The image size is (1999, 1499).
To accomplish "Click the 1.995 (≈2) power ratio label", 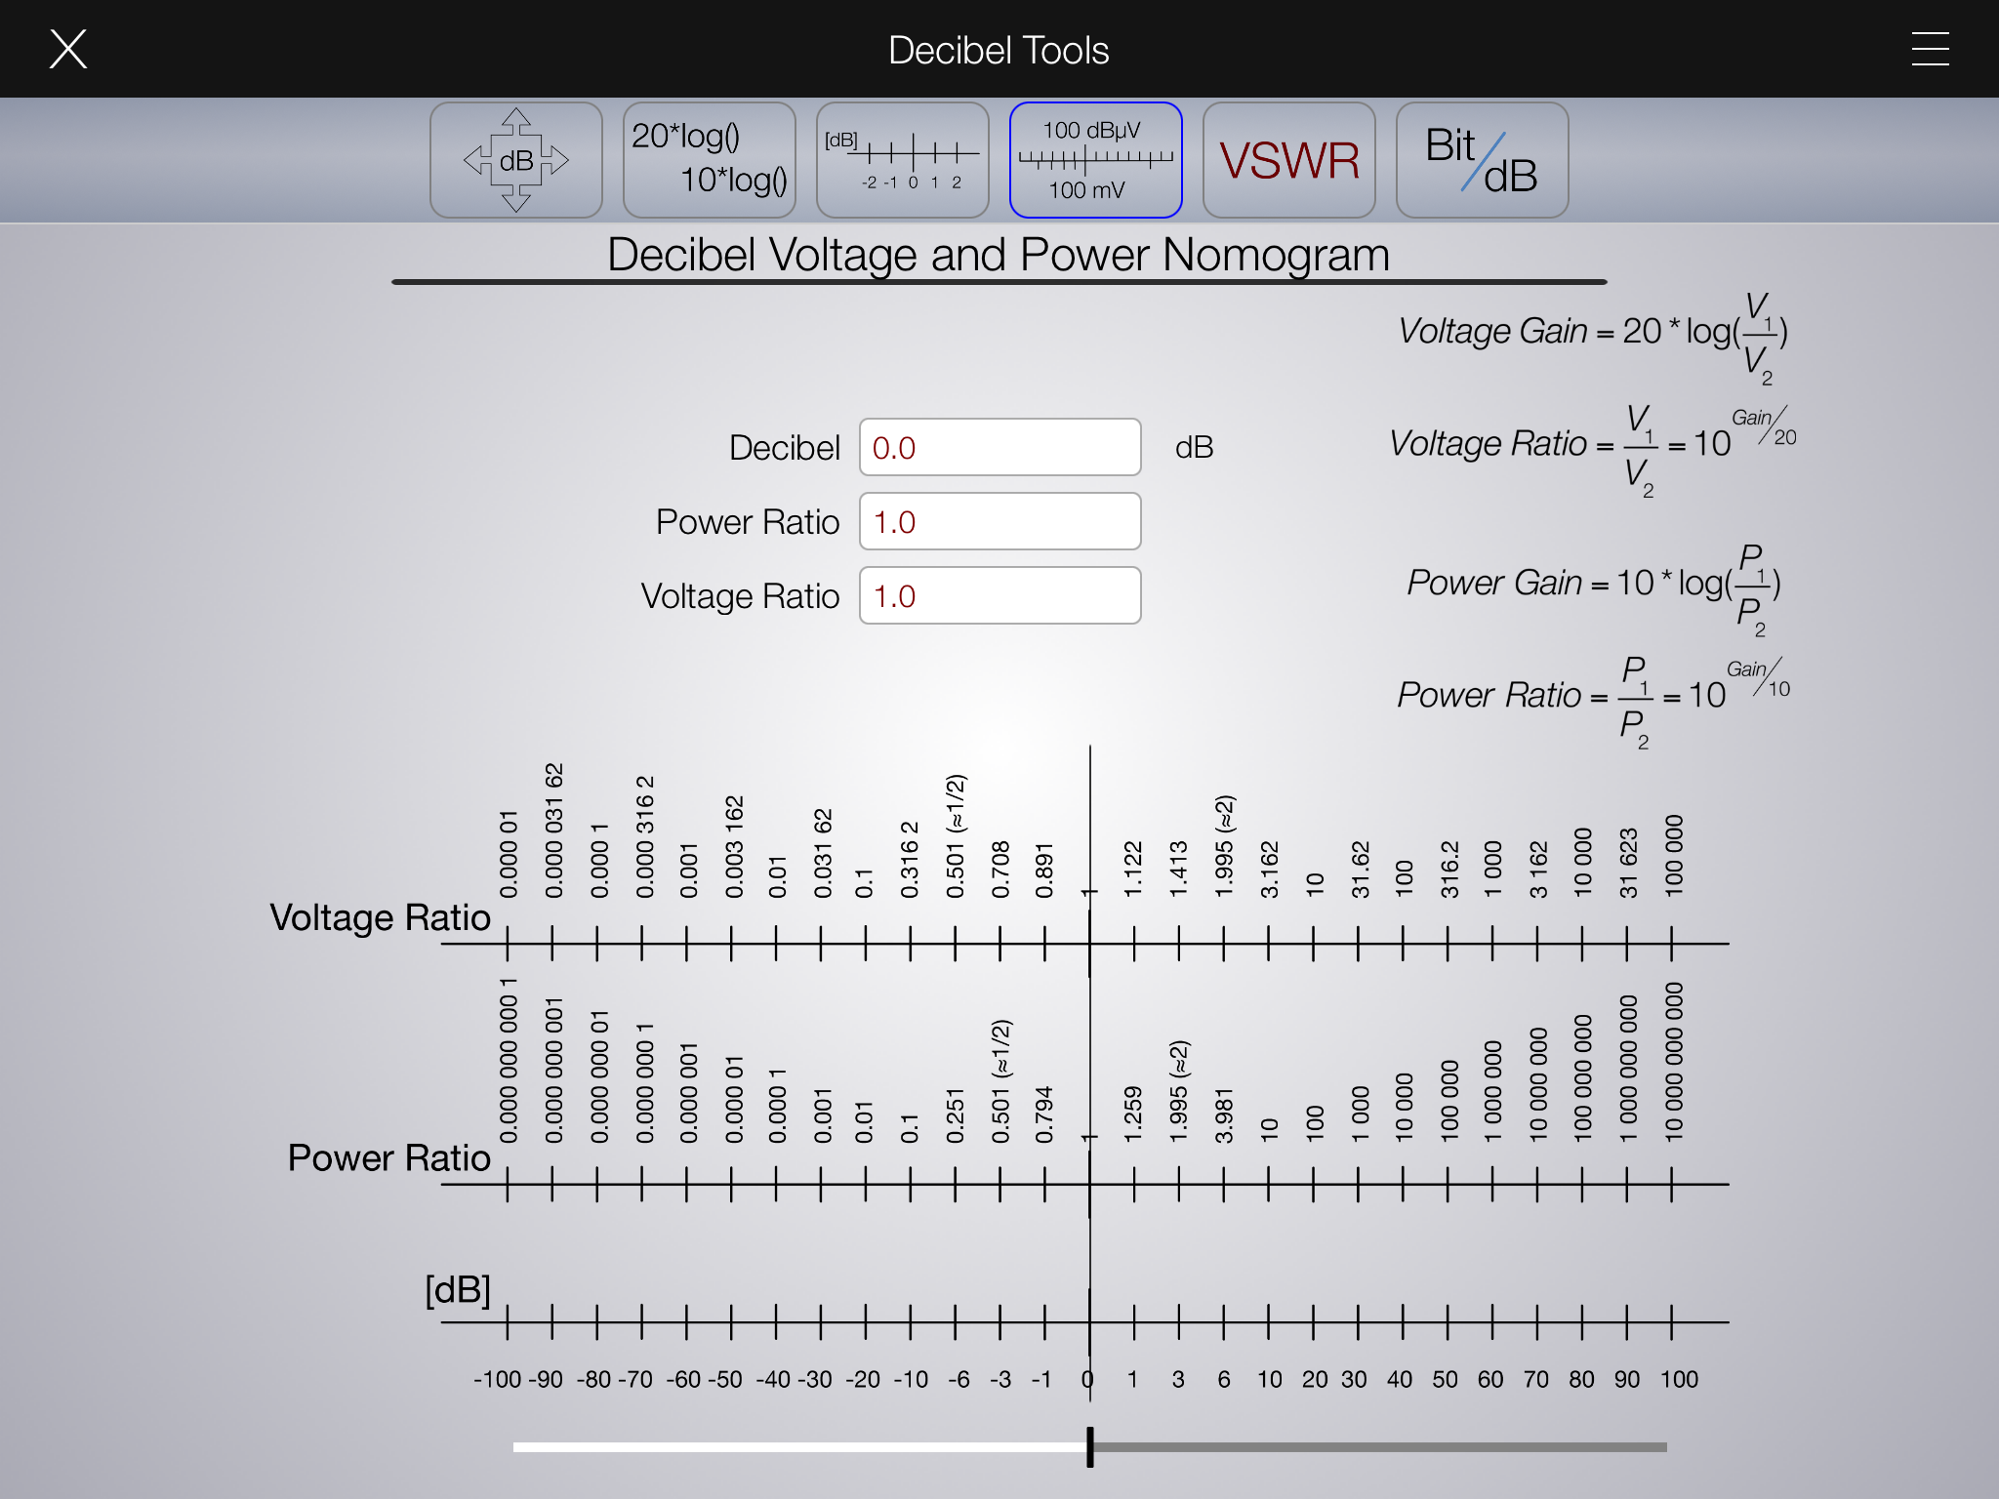I will click(x=1179, y=1091).
